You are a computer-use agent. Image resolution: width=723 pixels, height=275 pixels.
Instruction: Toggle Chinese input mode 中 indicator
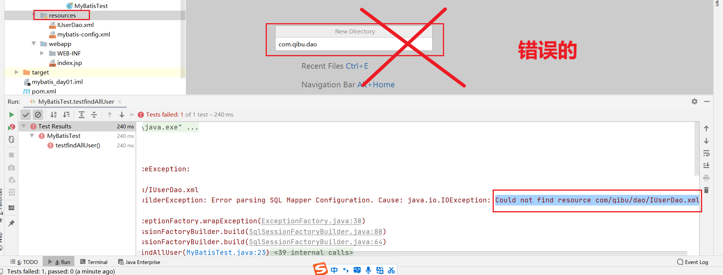tap(334, 270)
